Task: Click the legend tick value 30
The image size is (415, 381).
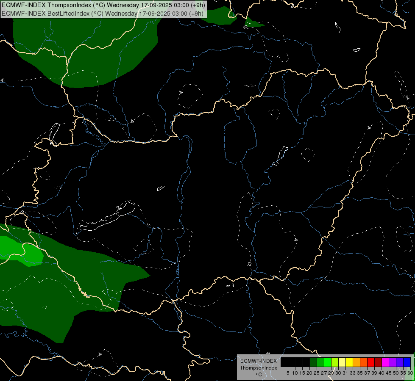Action: coord(338,373)
